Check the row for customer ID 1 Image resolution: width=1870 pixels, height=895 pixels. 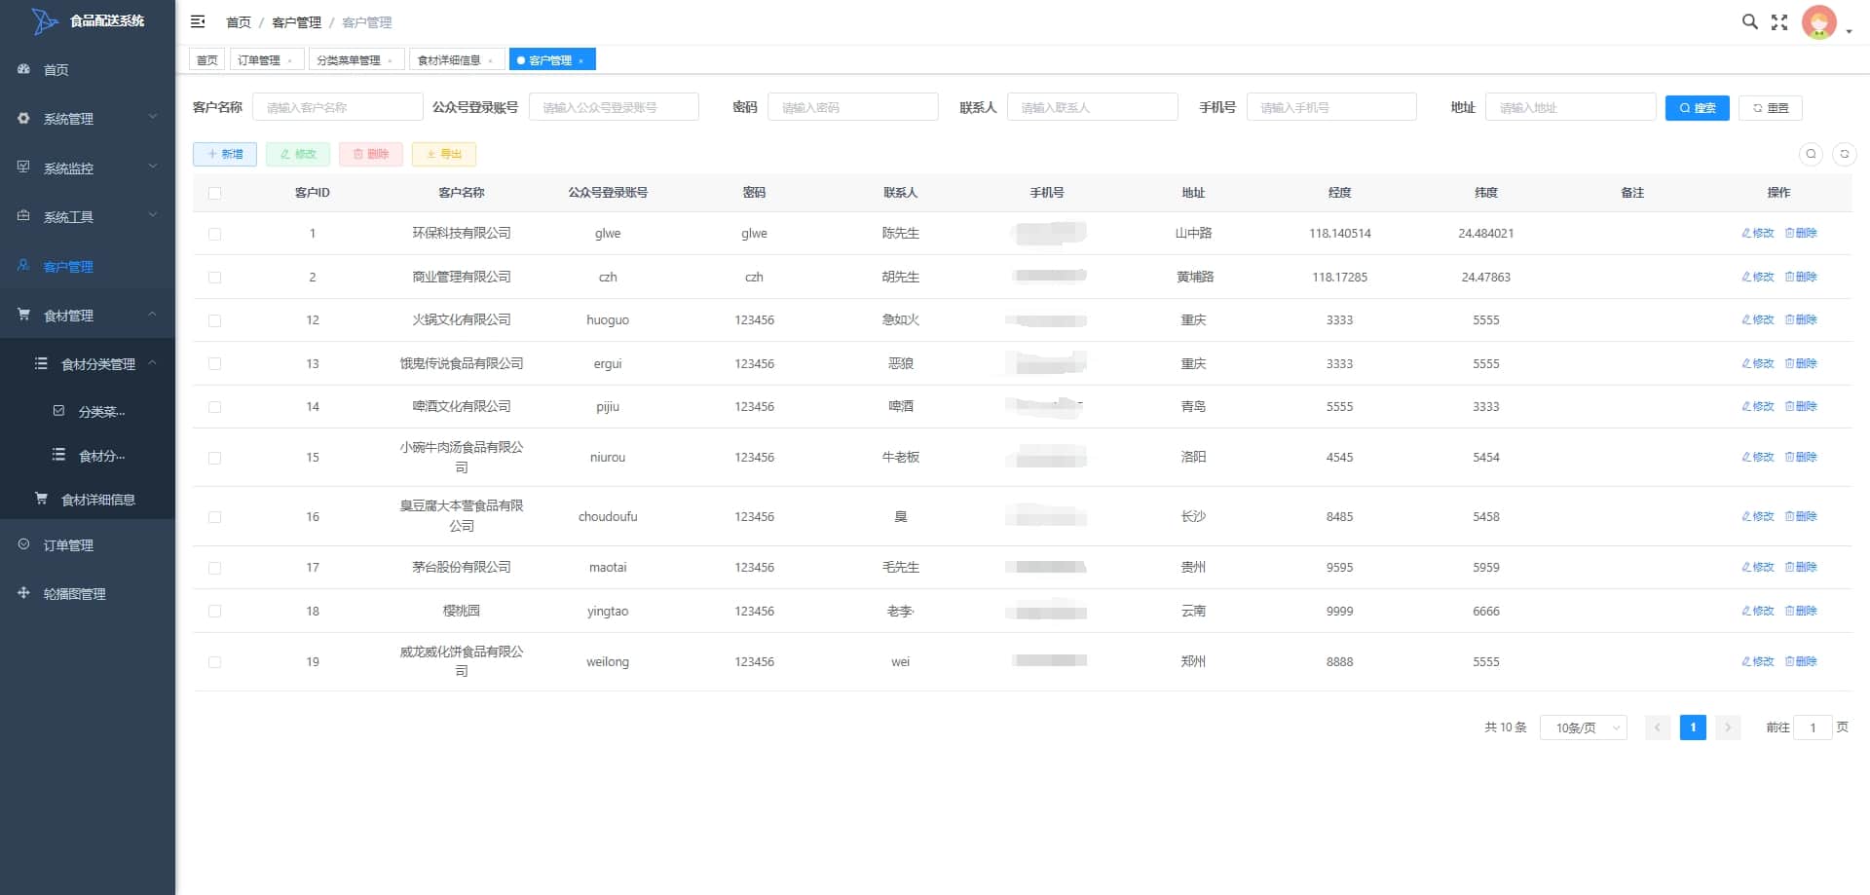point(214,234)
